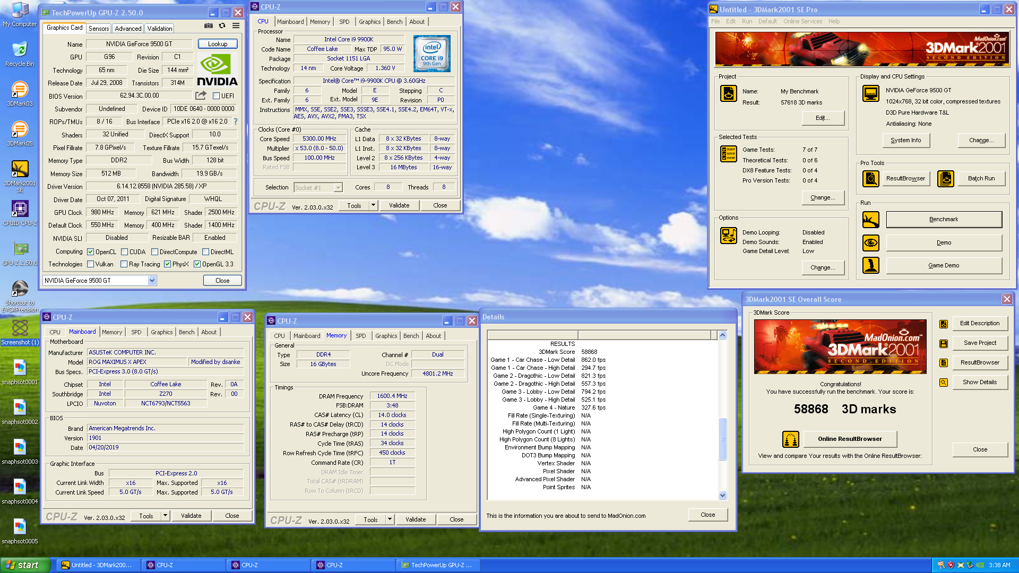Viewport: 1019px width, 573px height.
Task: Click Benchmark button in 3DMark2001
Action: (x=944, y=220)
